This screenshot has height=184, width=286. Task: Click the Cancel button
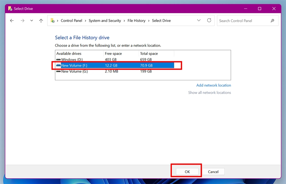coord(213,172)
